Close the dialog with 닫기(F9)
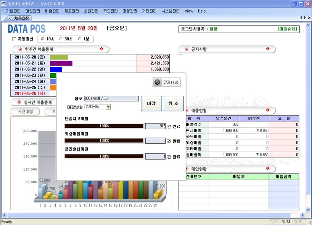Screen dimensions: 312x225 tap(166, 82)
